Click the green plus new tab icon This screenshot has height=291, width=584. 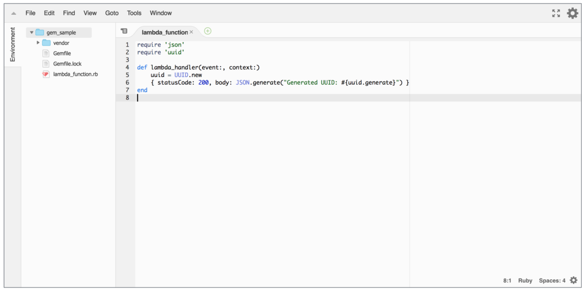pos(208,31)
